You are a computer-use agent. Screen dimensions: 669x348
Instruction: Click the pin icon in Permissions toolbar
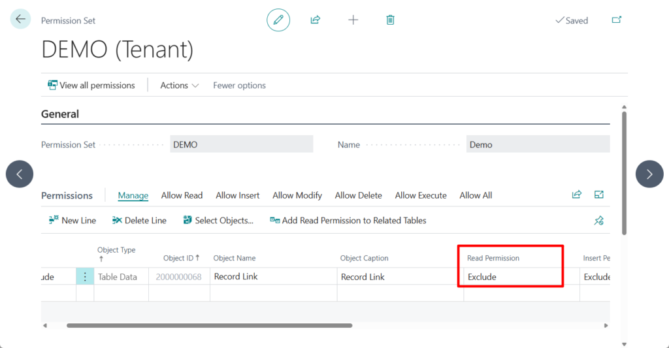pyautogui.click(x=598, y=221)
